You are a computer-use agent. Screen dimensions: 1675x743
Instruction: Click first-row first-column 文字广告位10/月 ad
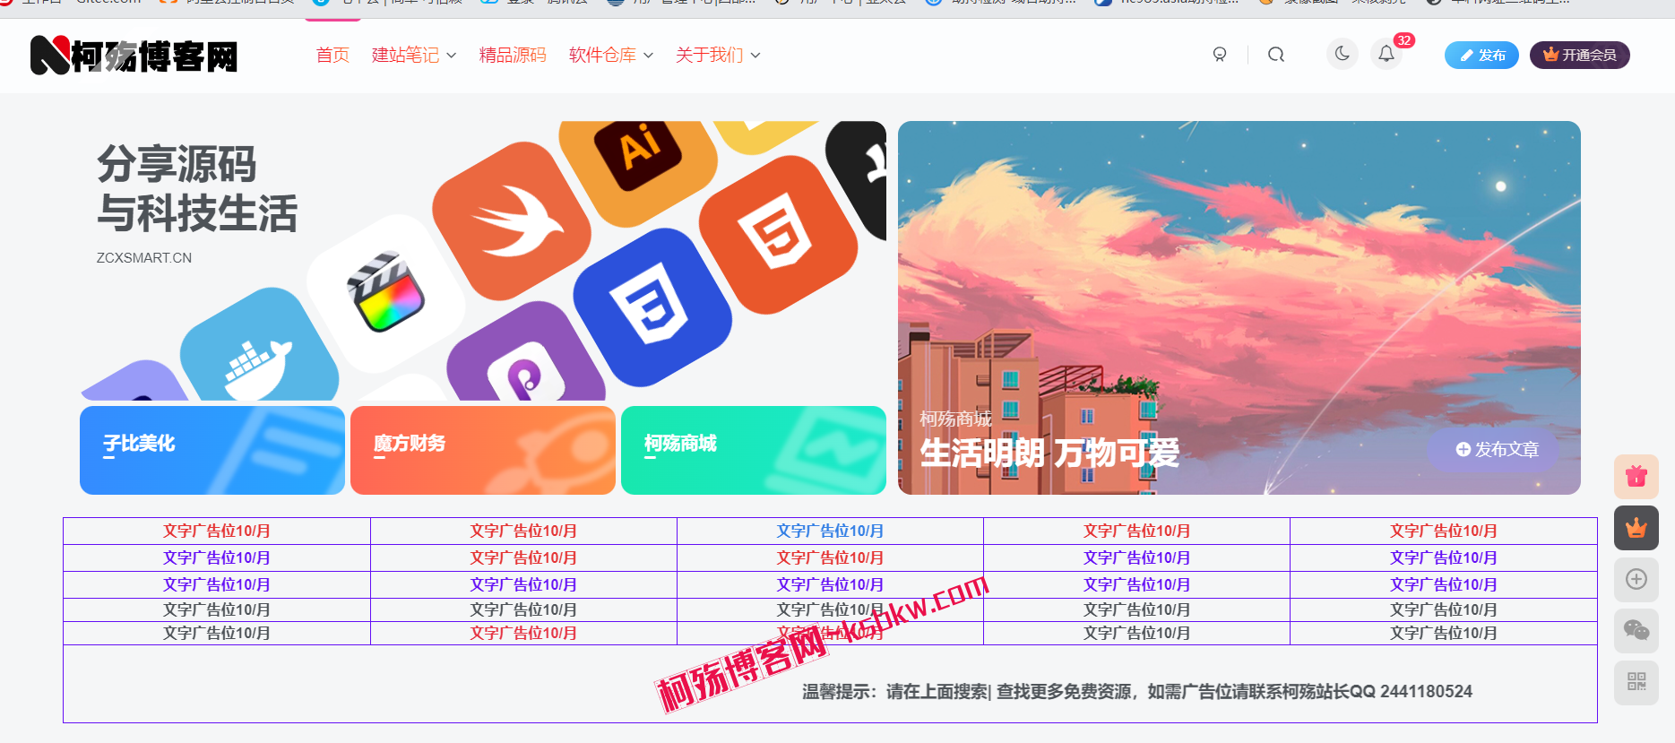[x=217, y=531]
